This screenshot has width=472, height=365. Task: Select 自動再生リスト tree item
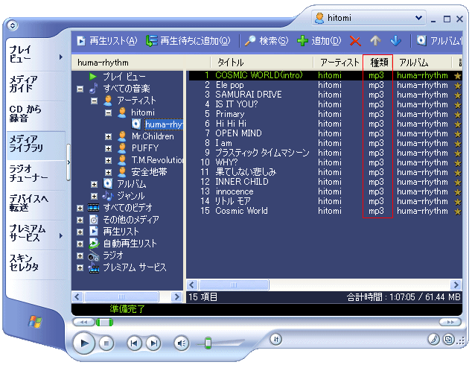pyautogui.click(x=130, y=244)
